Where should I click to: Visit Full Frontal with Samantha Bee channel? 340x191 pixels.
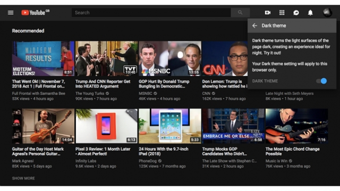tap(39, 93)
